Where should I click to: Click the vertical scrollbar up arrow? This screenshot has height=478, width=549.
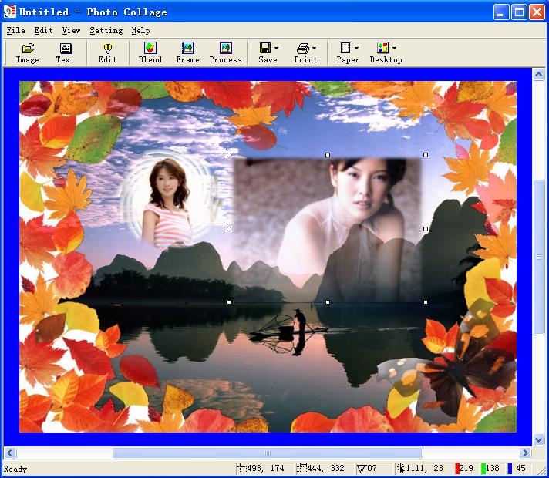[x=538, y=74]
